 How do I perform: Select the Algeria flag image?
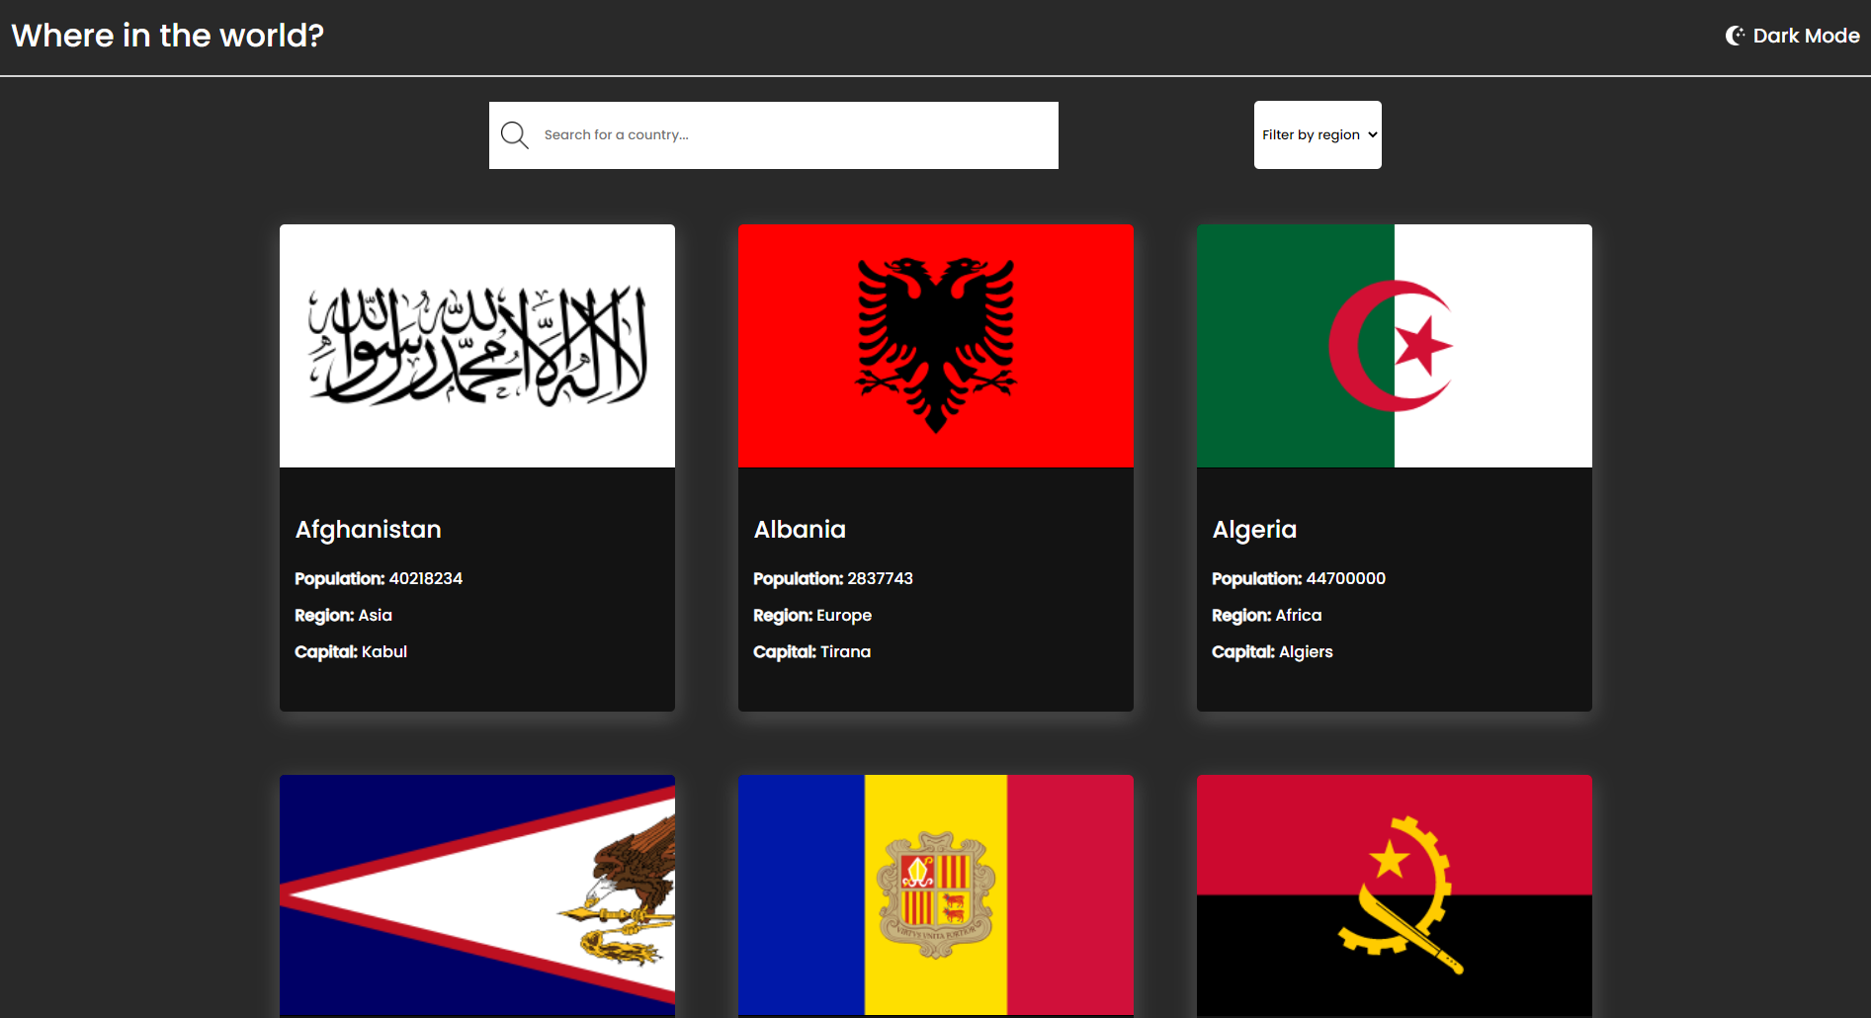click(1394, 345)
